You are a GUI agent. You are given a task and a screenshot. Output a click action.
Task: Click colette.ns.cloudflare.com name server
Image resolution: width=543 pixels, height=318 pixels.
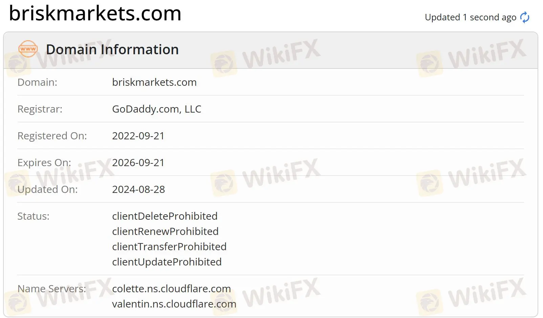(171, 289)
